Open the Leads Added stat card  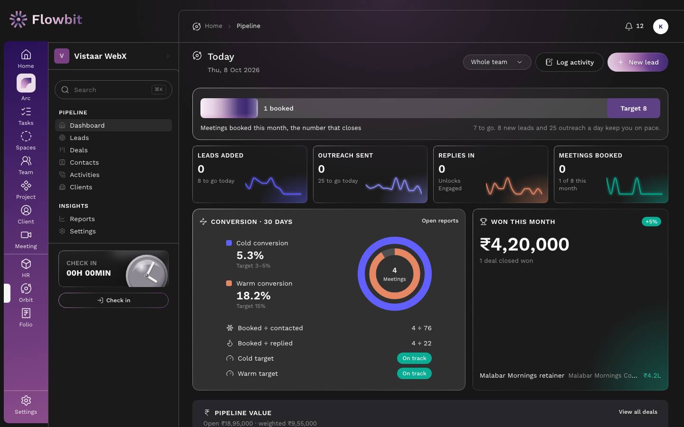250,174
